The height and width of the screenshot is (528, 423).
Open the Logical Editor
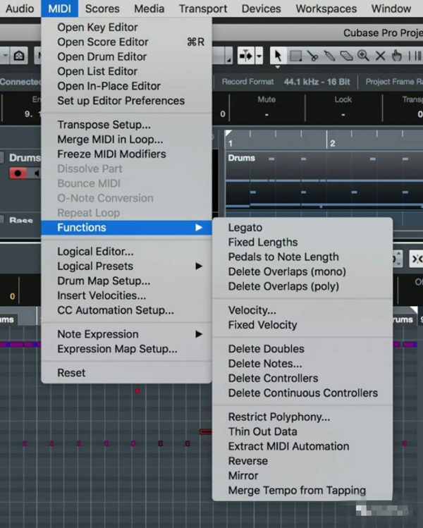(x=126, y=252)
